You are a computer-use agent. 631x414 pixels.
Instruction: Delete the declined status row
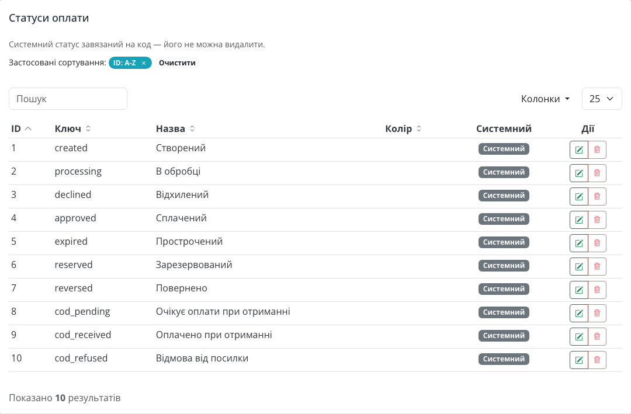click(x=597, y=196)
